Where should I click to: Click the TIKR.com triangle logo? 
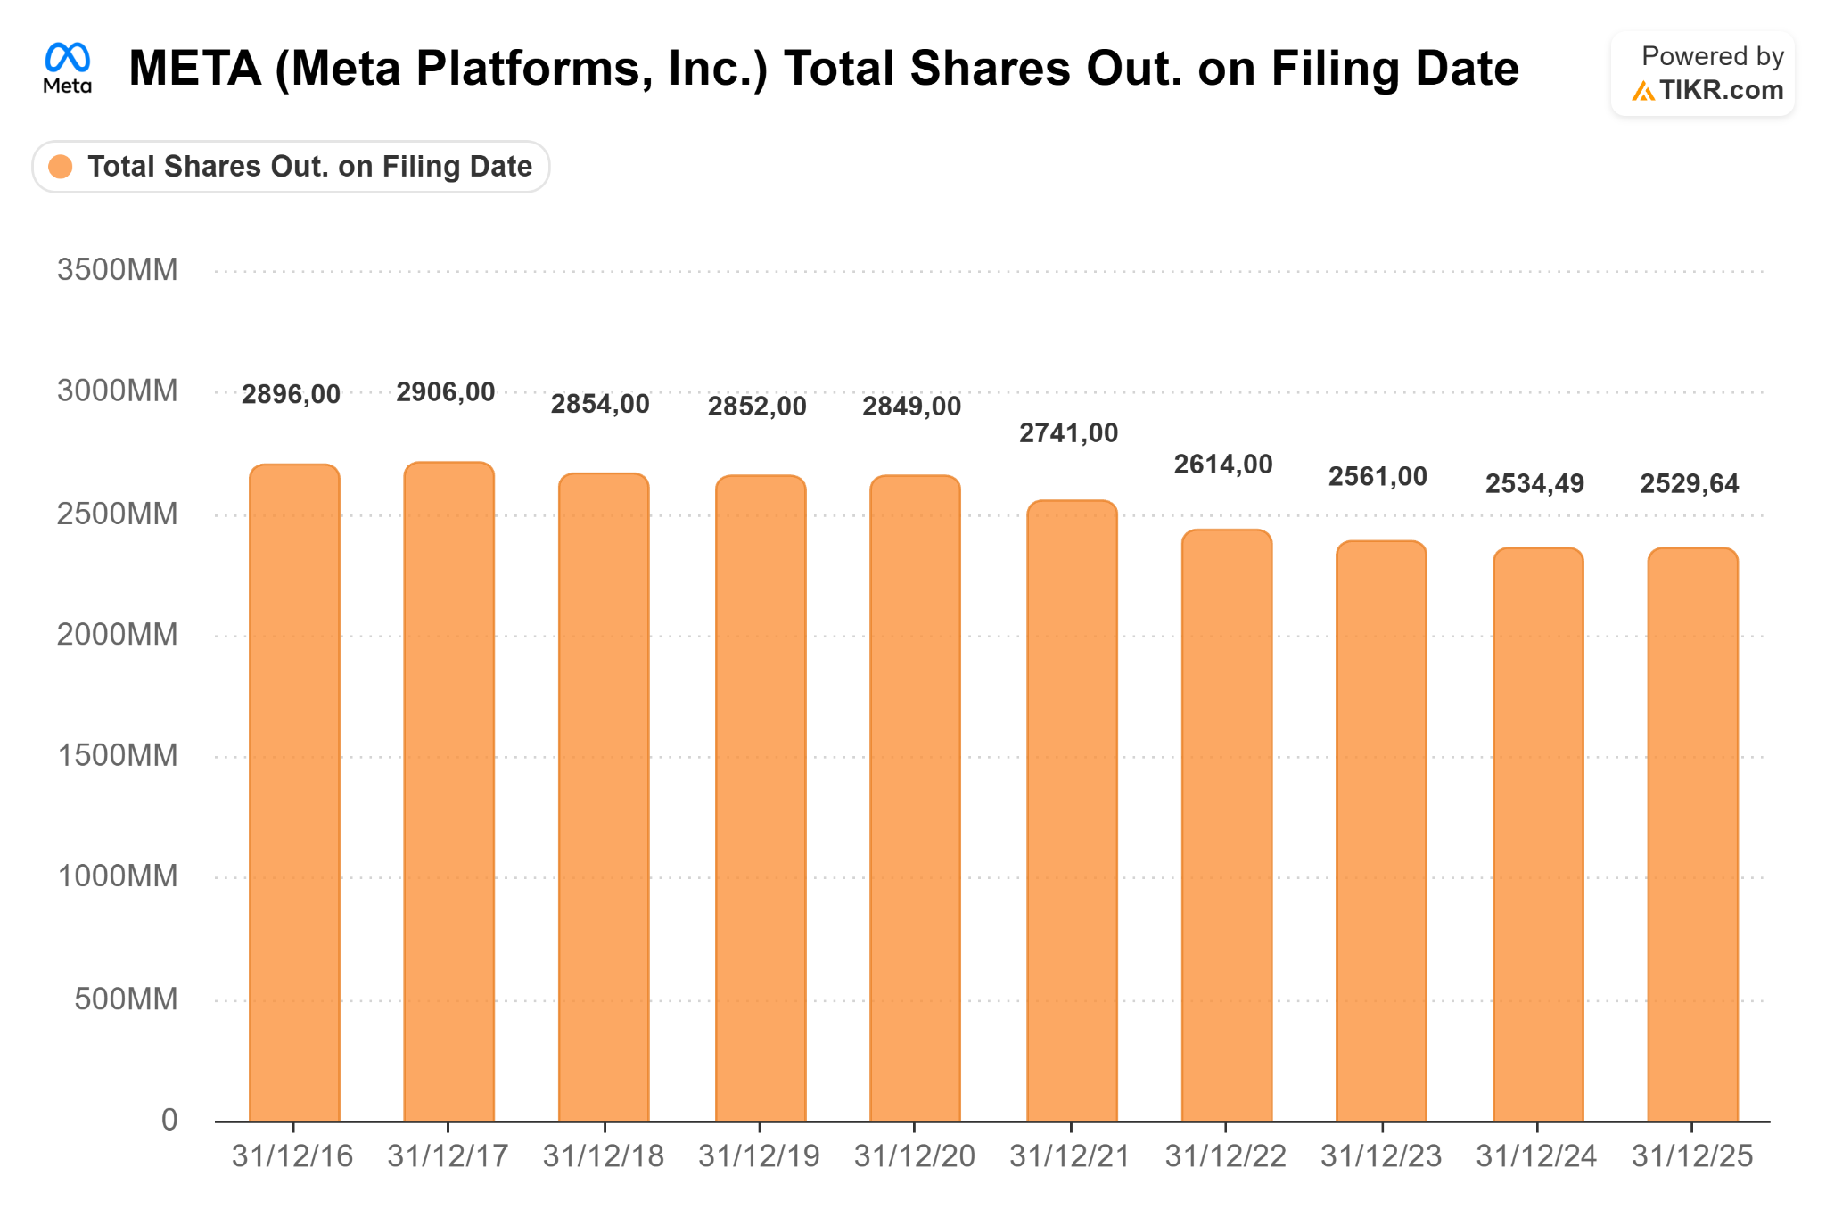1643,91
